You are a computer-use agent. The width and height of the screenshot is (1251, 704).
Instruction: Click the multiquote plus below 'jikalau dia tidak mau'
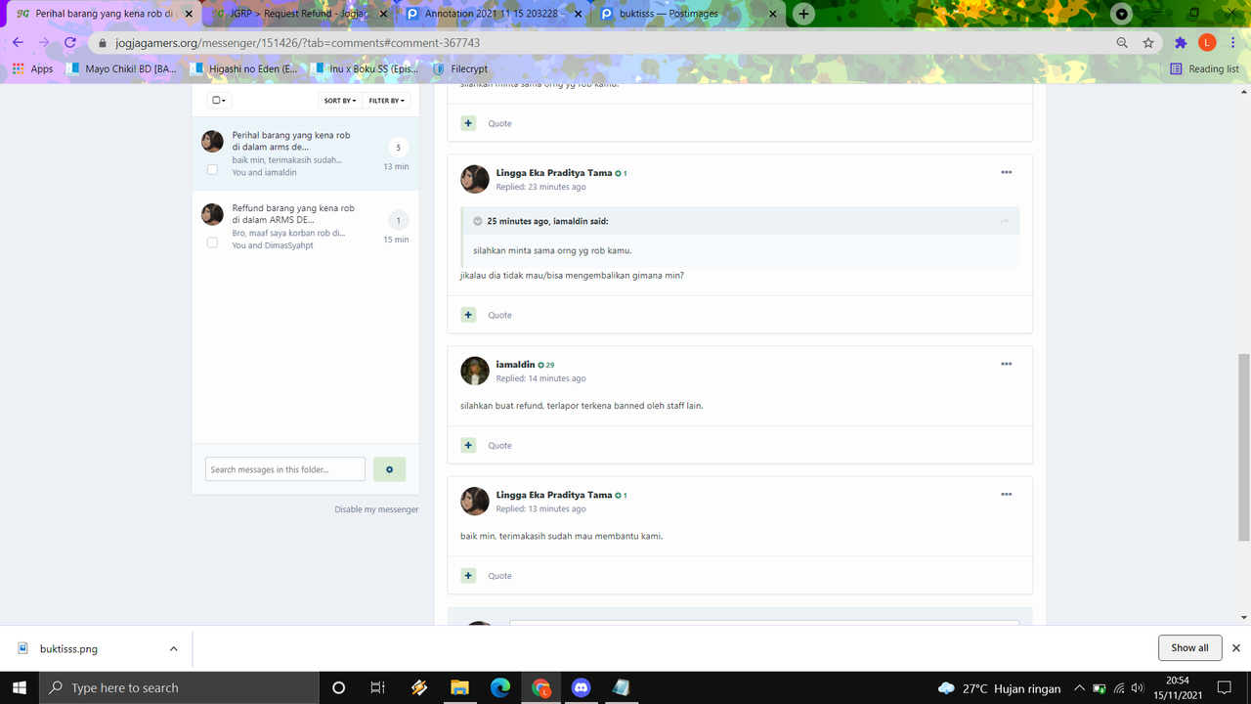pyautogui.click(x=468, y=315)
